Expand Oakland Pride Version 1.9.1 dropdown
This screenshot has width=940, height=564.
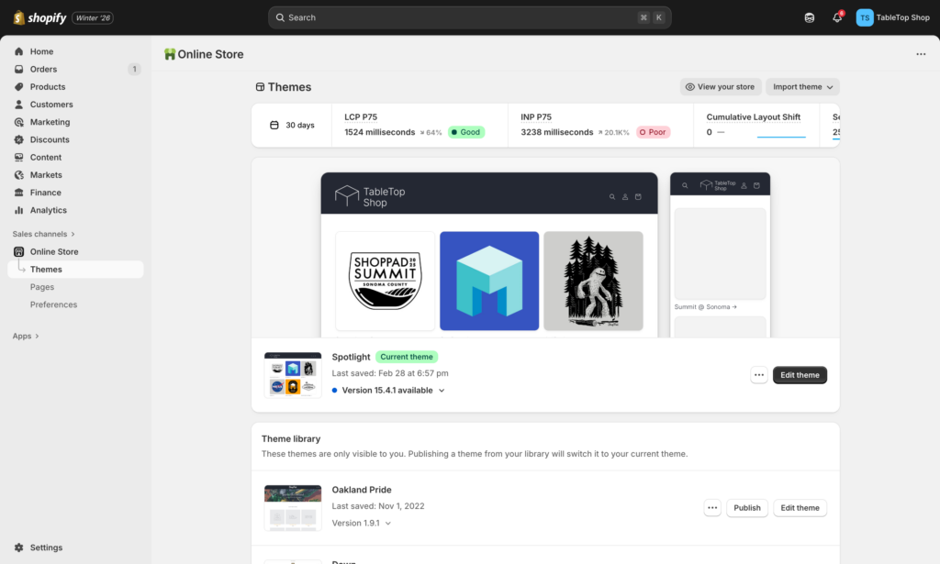[x=362, y=524]
